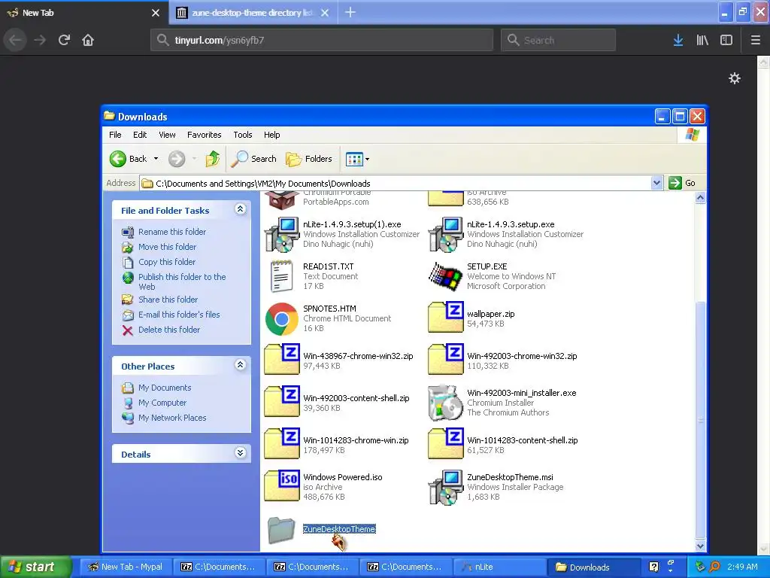
Task: Expand the Details panel
Action: 240,453
